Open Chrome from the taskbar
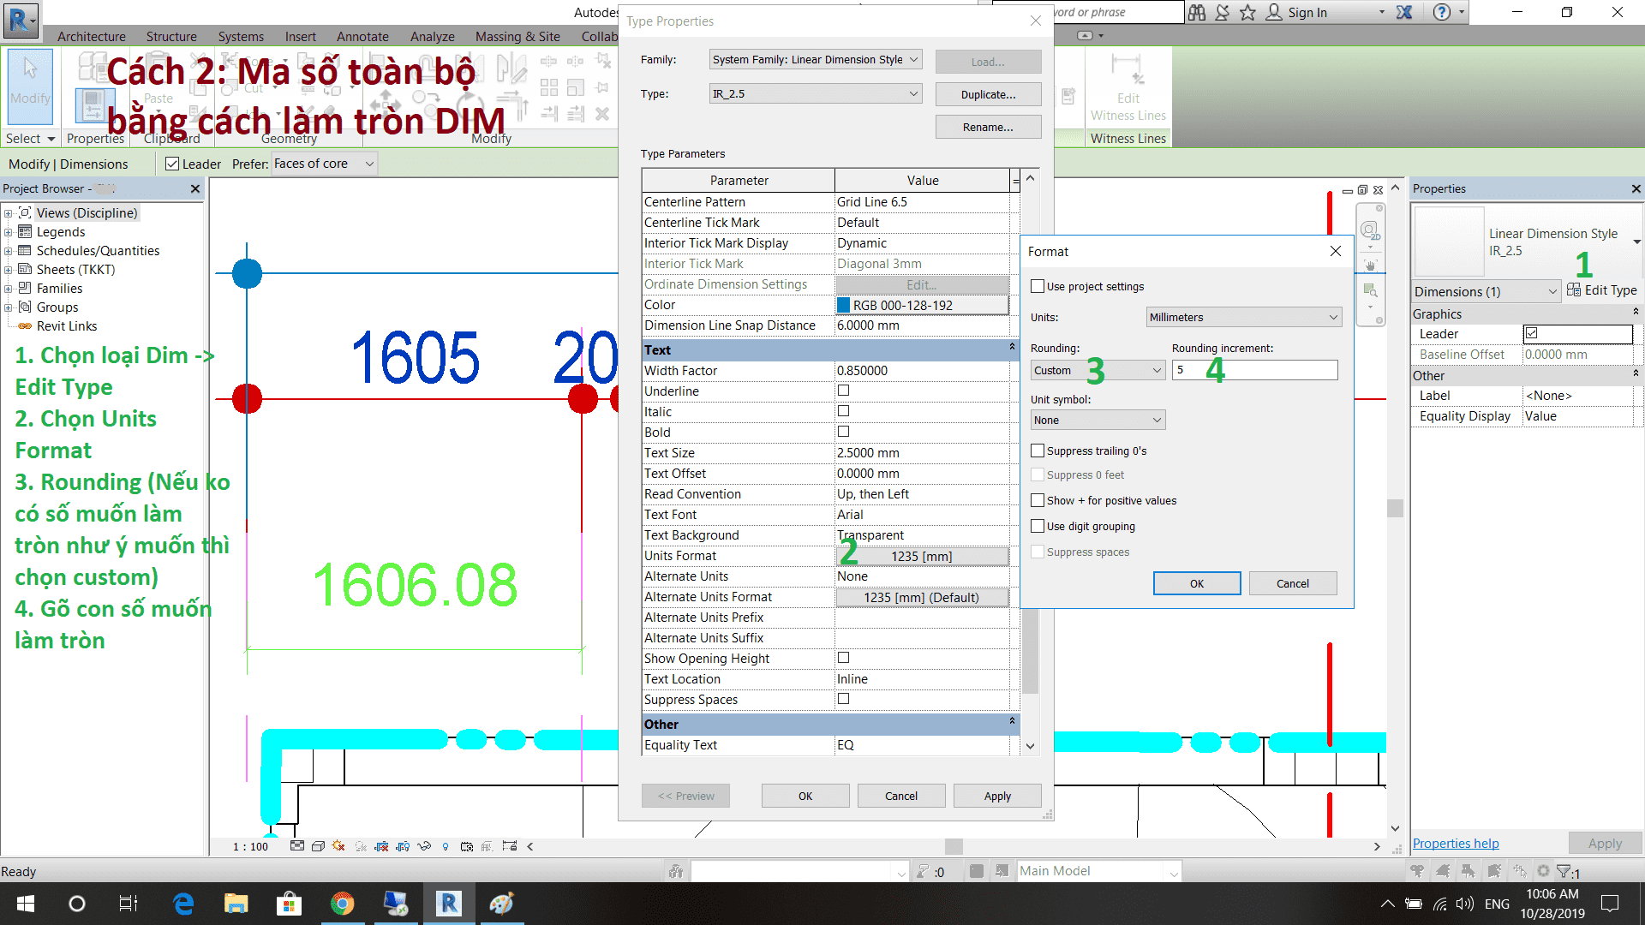This screenshot has width=1645, height=925. tap(342, 904)
